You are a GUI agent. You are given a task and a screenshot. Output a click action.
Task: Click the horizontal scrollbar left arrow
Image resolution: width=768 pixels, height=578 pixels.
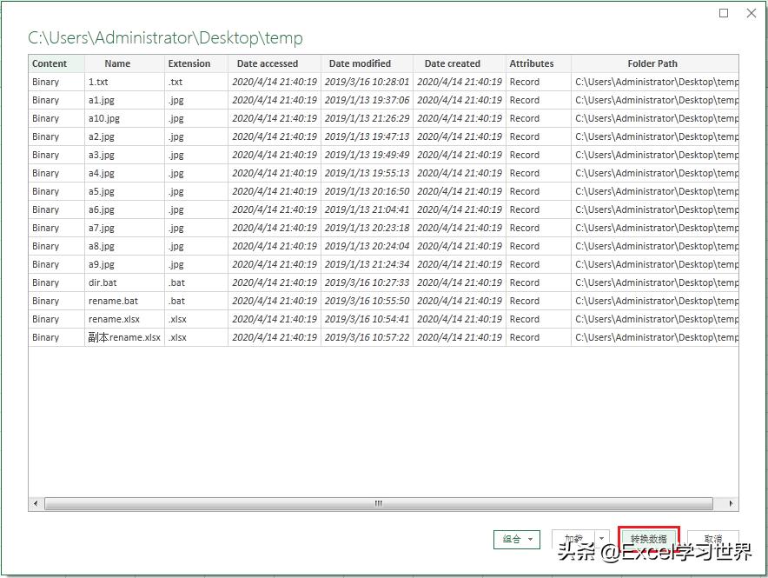point(36,503)
